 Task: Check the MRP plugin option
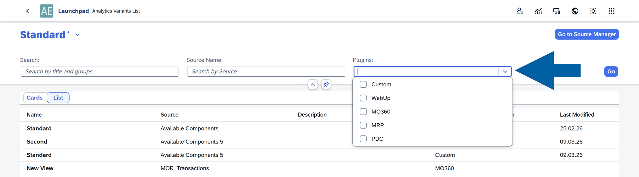pos(363,125)
